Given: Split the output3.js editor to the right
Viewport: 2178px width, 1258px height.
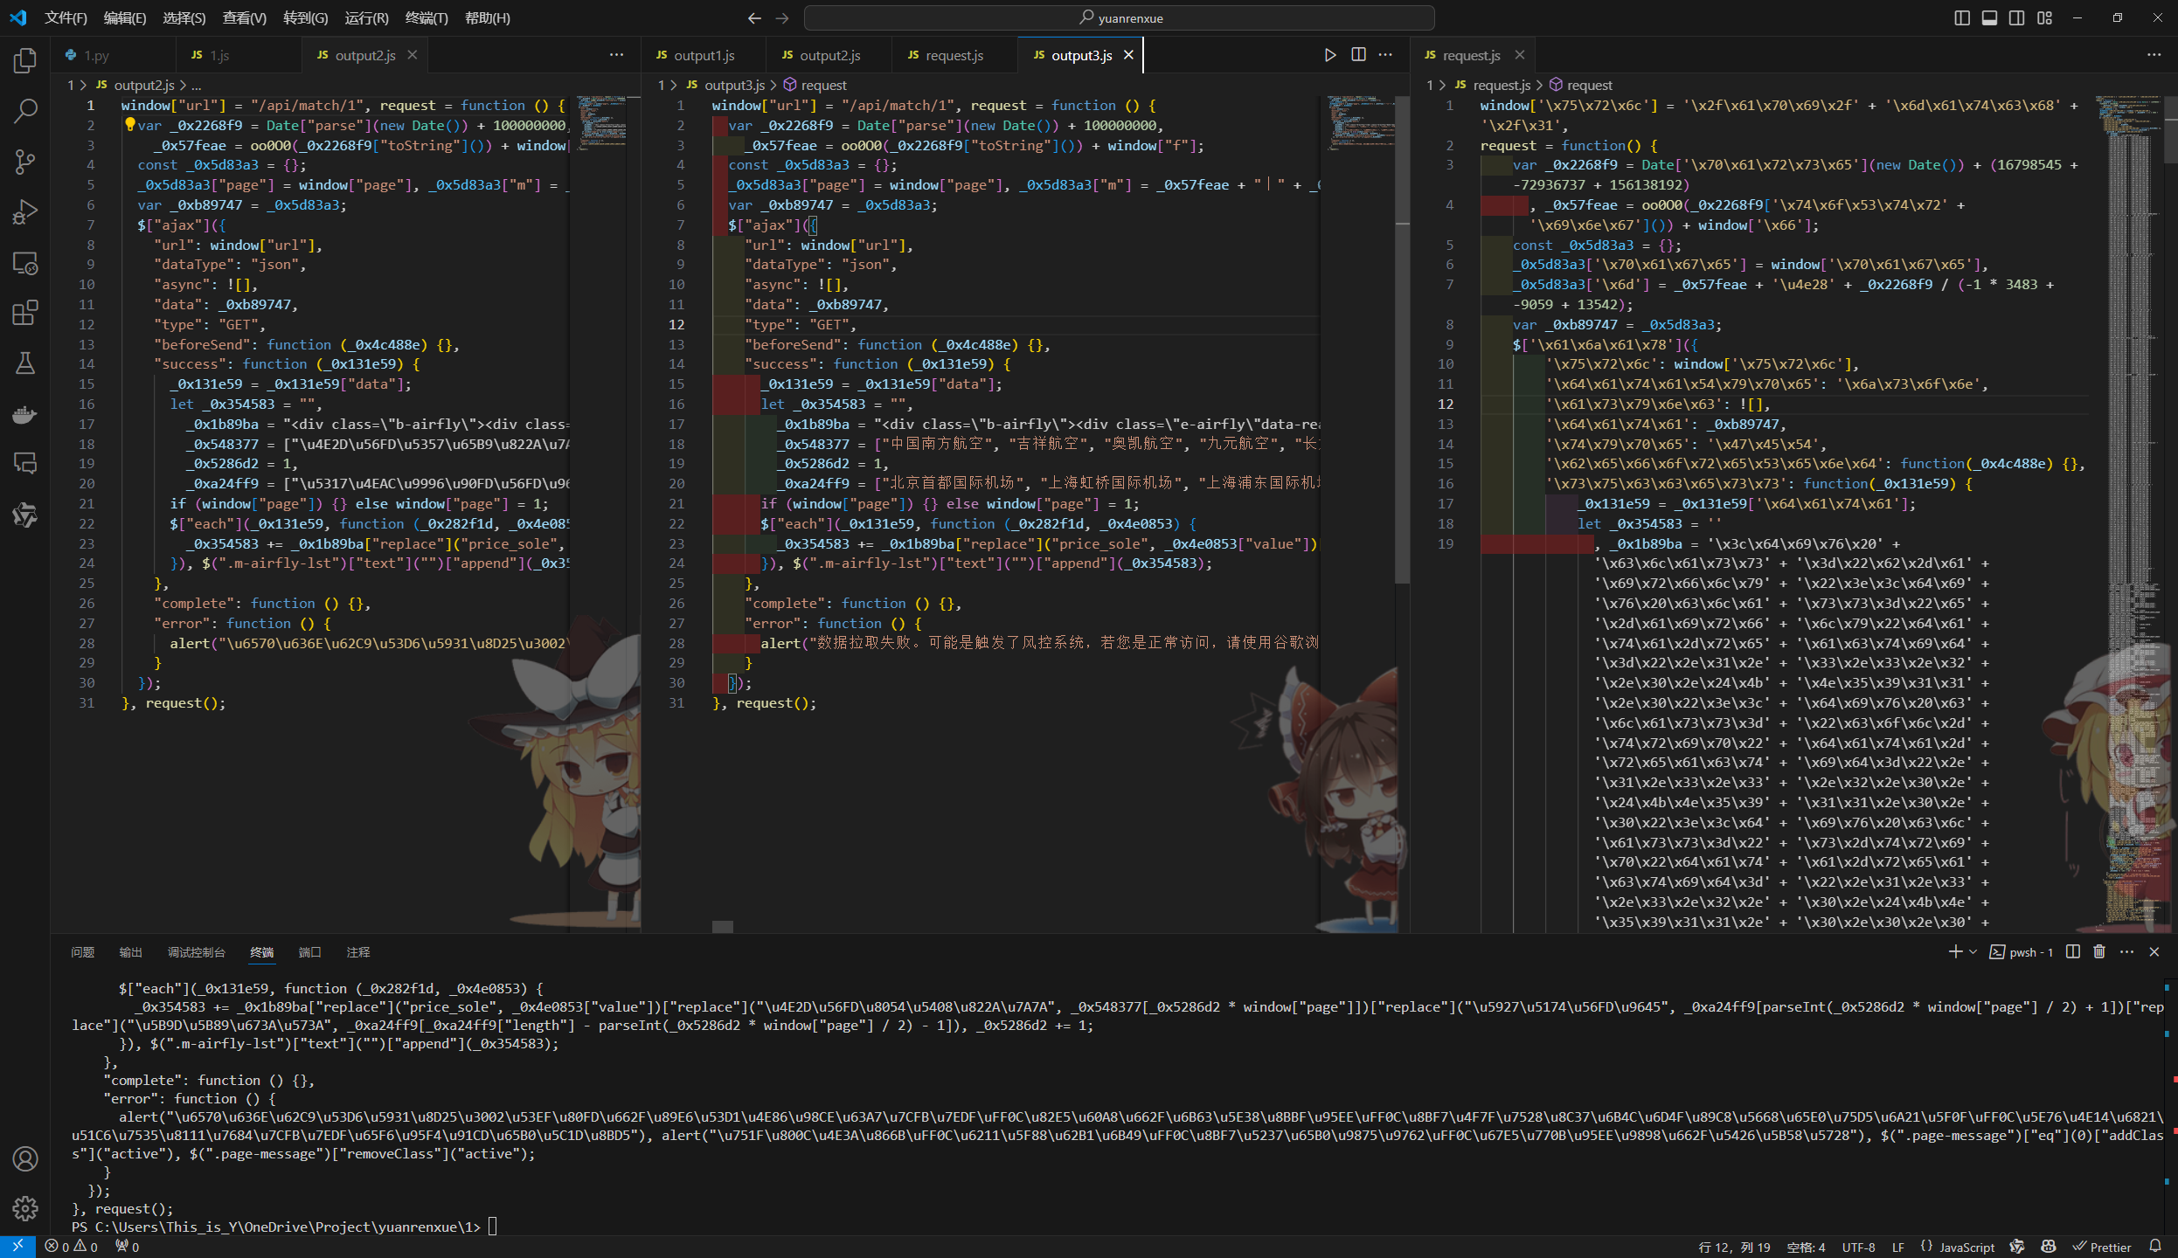Looking at the screenshot, I should coord(1358,55).
